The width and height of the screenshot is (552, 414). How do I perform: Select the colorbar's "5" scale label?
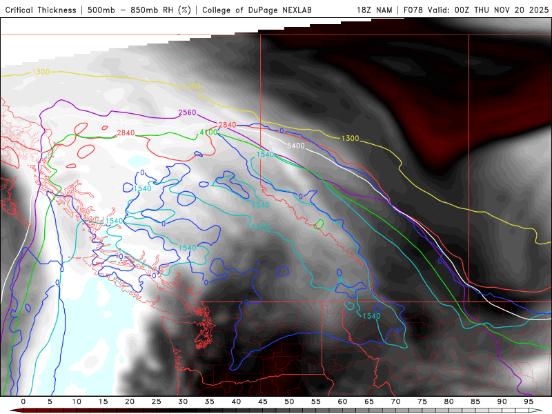click(50, 402)
